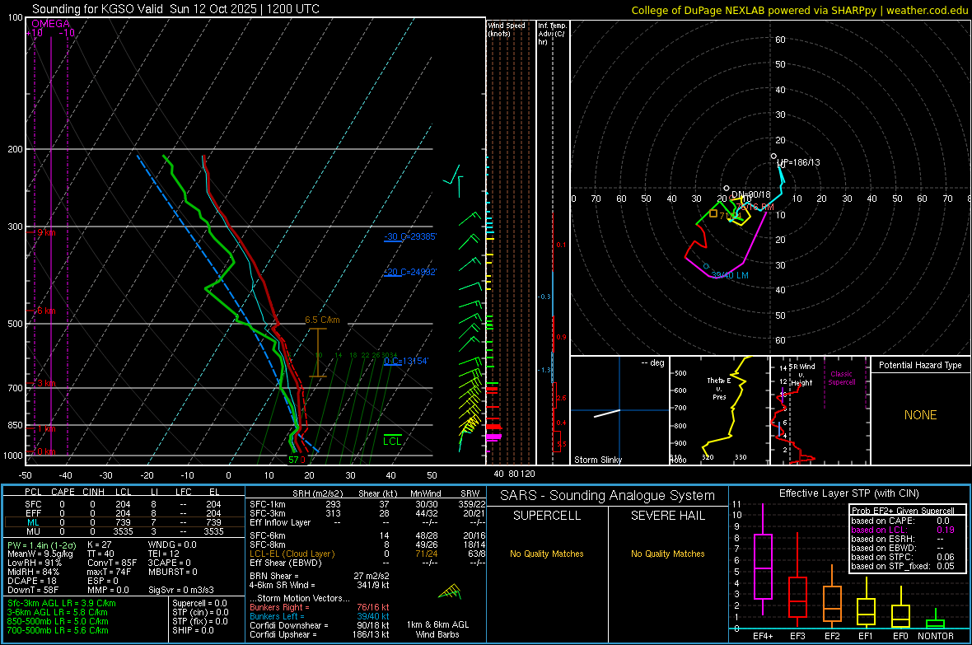The height and width of the screenshot is (645, 972).
Task: Click the UP=186/13 hodograph label
Action: (798, 162)
